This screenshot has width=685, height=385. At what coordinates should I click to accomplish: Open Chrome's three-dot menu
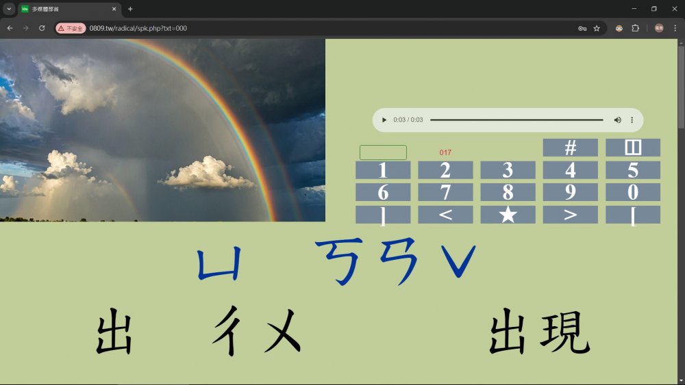coord(675,28)
